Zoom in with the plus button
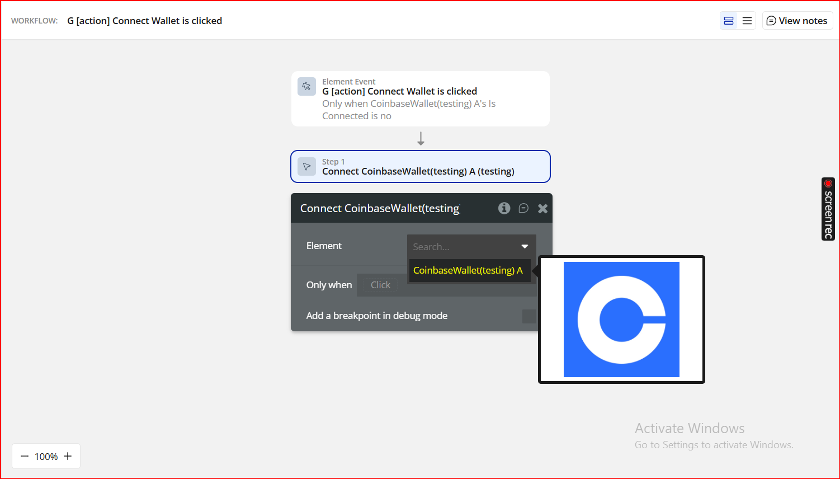The width and height of the screenshot is (840, 479). (68, 457)
